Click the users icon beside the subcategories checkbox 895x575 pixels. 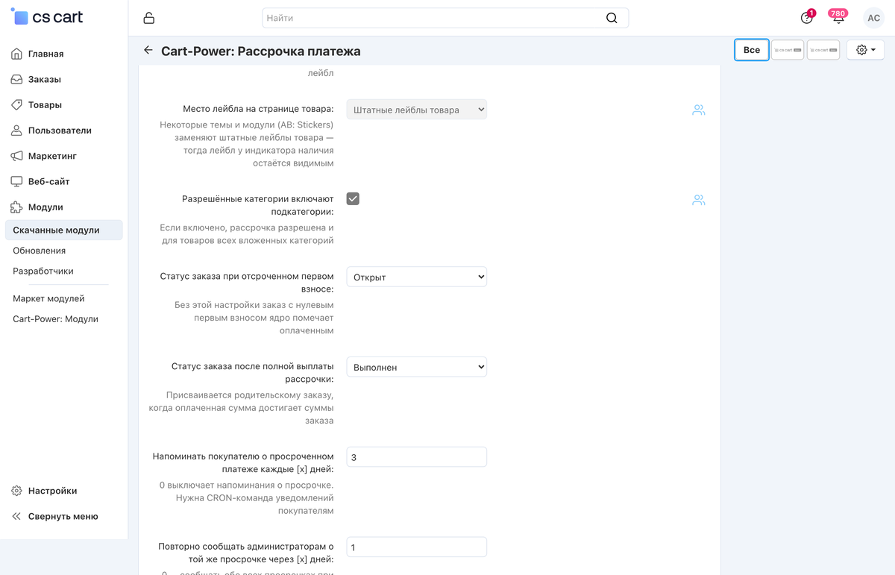click(698, 200)
